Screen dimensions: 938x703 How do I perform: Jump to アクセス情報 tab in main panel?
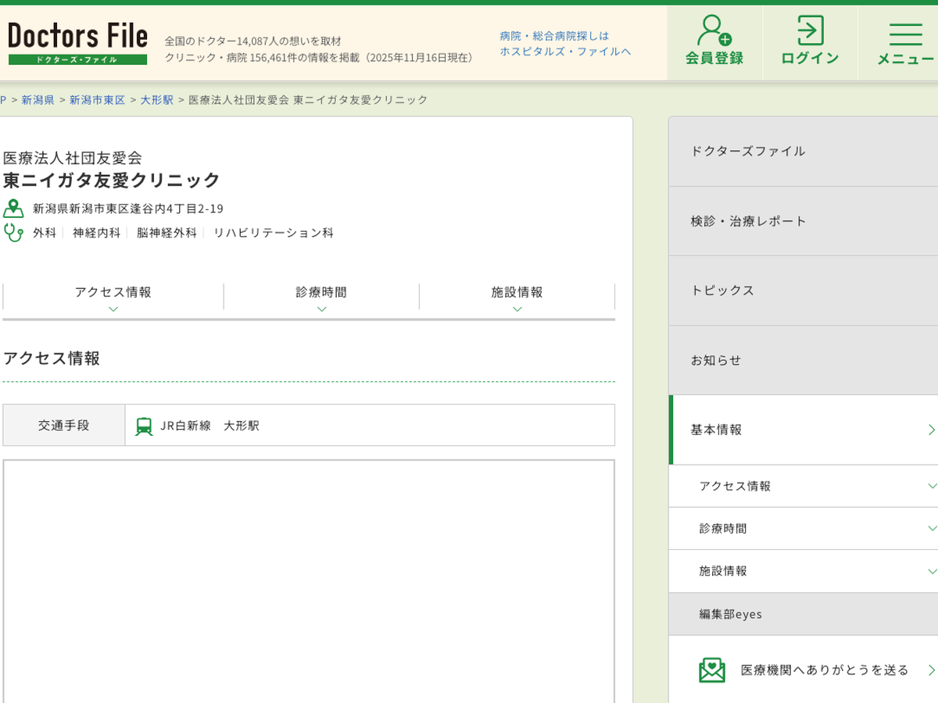point(113,297)
